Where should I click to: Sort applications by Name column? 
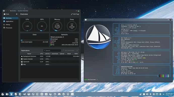click(x=29, y=54)
